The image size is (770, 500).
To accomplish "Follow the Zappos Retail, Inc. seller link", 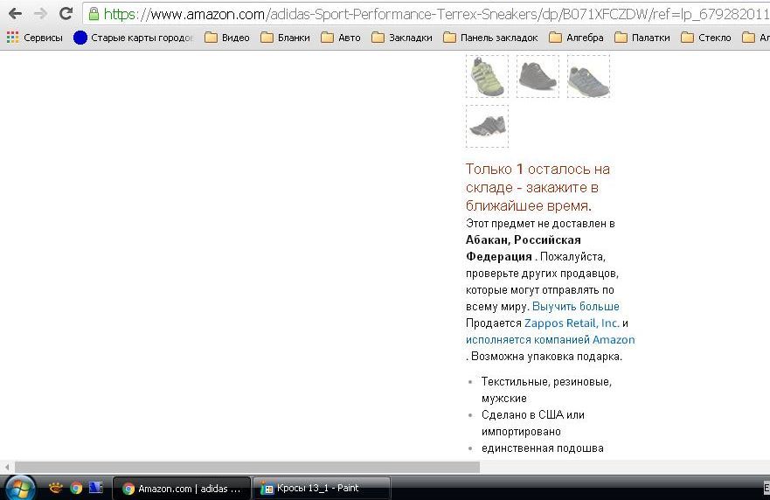I will (572, 323).
